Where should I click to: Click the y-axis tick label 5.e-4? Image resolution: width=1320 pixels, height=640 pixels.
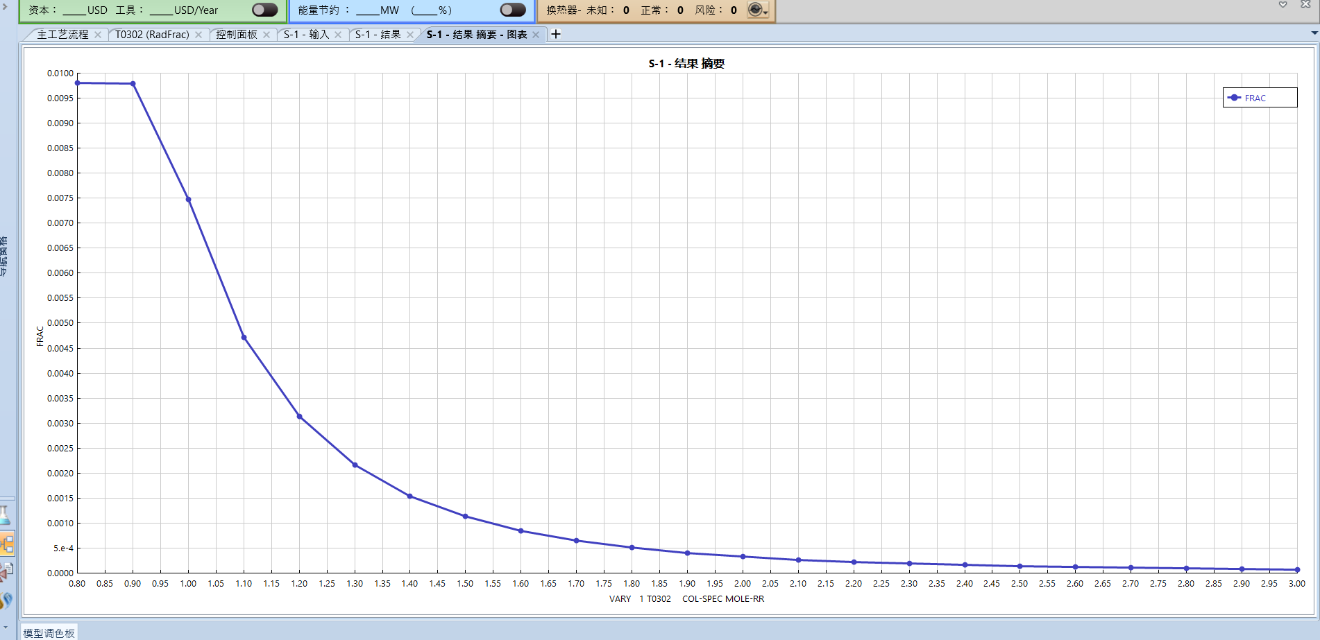[x=63, y=548]
